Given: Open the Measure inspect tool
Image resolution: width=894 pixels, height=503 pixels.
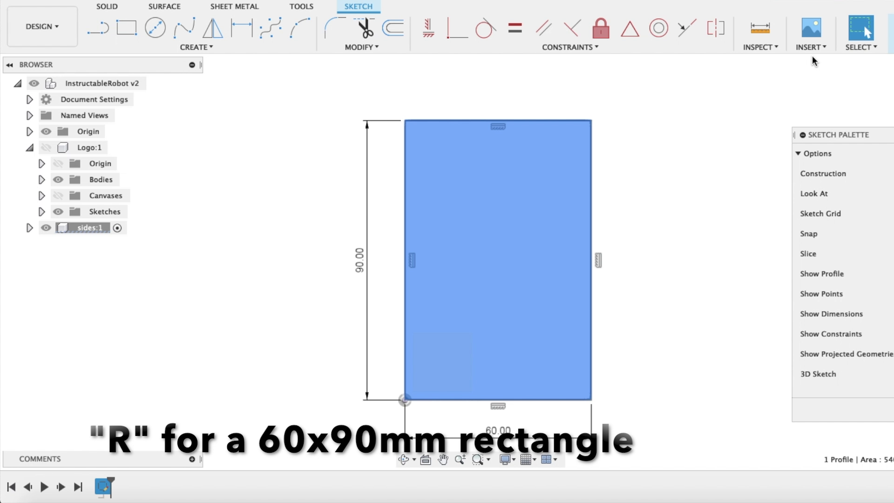Looking at the screenshot, I should pyautogui.click(x=760, y=28).
